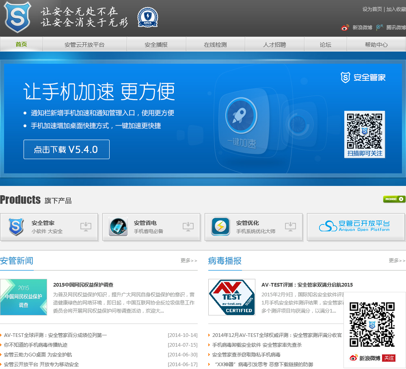Open the AV-TEST certified thumbnail
This screenshot has height=369, width=406.
232,297
